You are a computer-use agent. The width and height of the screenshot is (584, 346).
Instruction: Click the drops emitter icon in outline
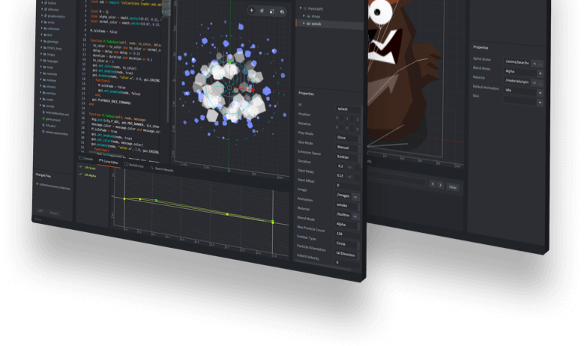pyautogui.click(x=309, y=16)
